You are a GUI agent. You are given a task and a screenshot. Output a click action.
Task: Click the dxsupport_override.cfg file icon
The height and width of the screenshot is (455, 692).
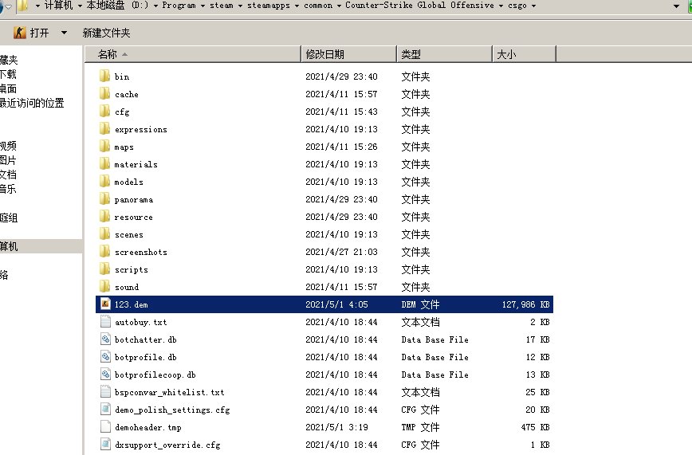pyautogui.click(x=105, y=445)
